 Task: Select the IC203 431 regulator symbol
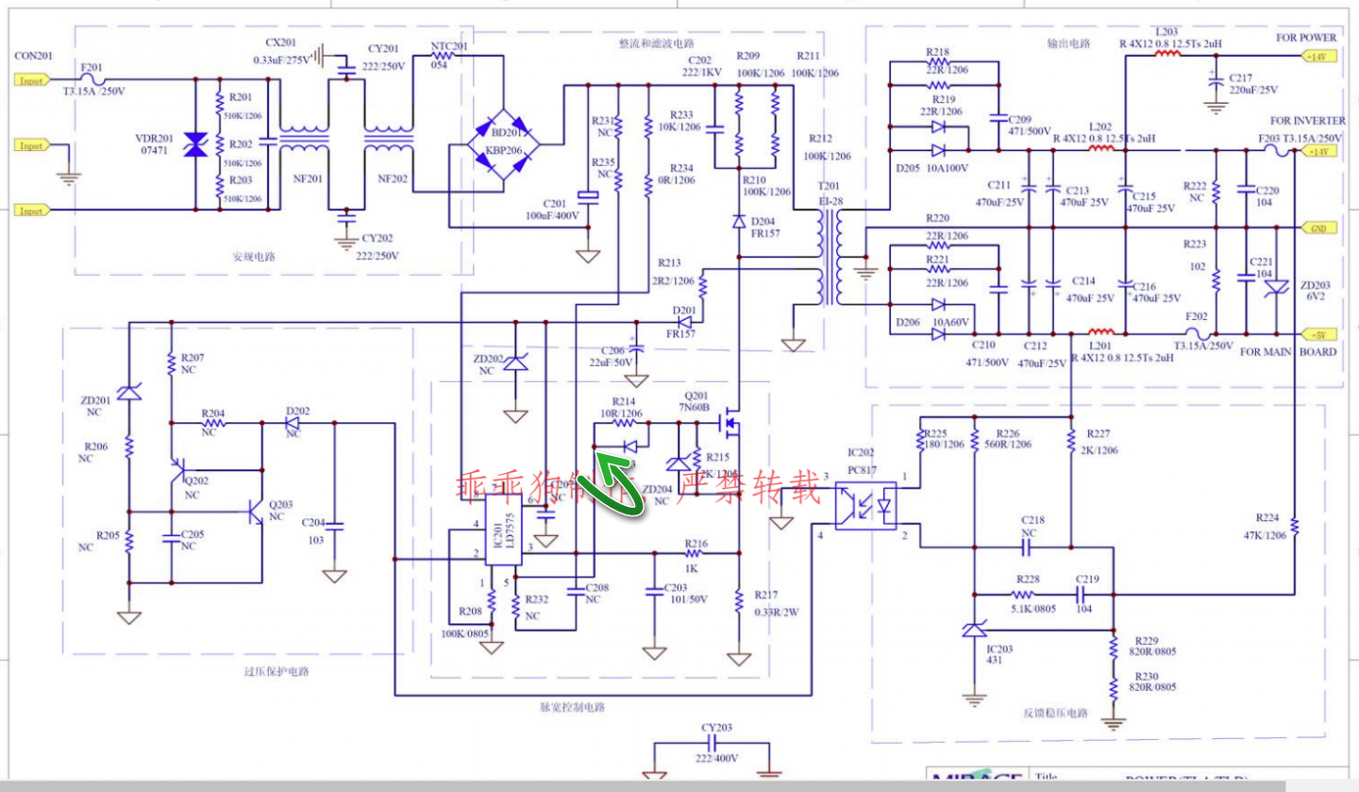point(973,630)
